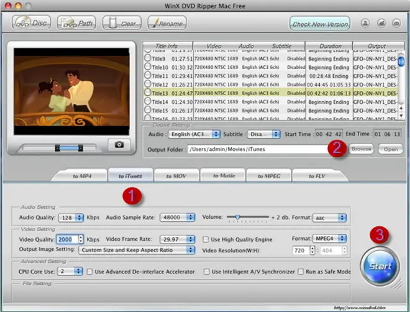Open the Audio language dropdown
This screenshot has height=312, width=410.
(x=194, y=134)
